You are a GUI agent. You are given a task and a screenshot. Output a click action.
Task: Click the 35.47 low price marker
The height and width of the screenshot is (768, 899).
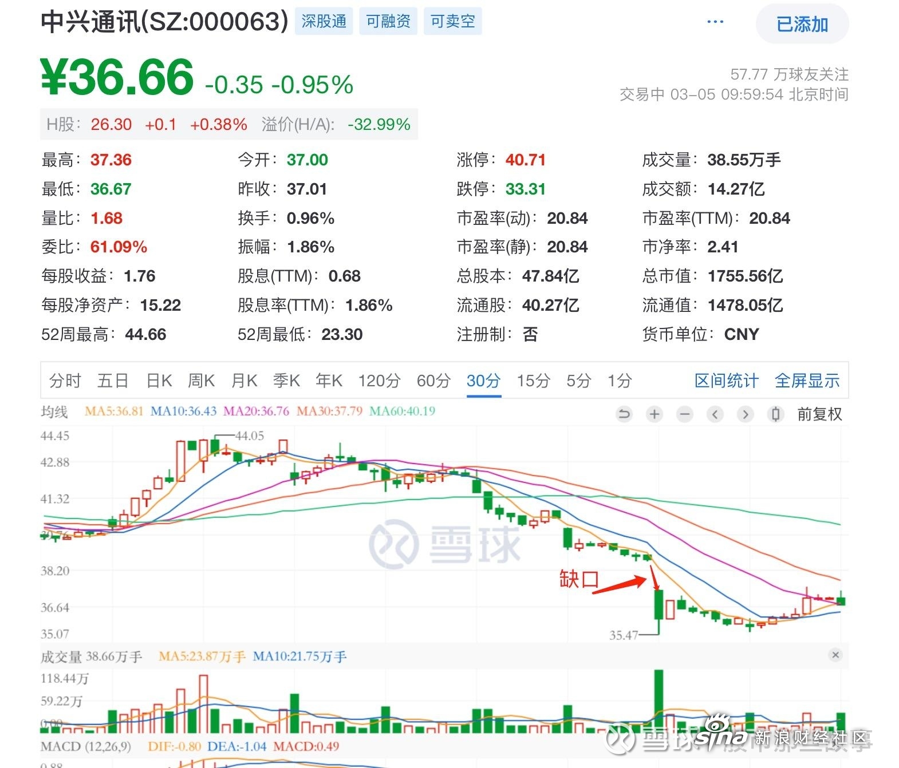624,635
